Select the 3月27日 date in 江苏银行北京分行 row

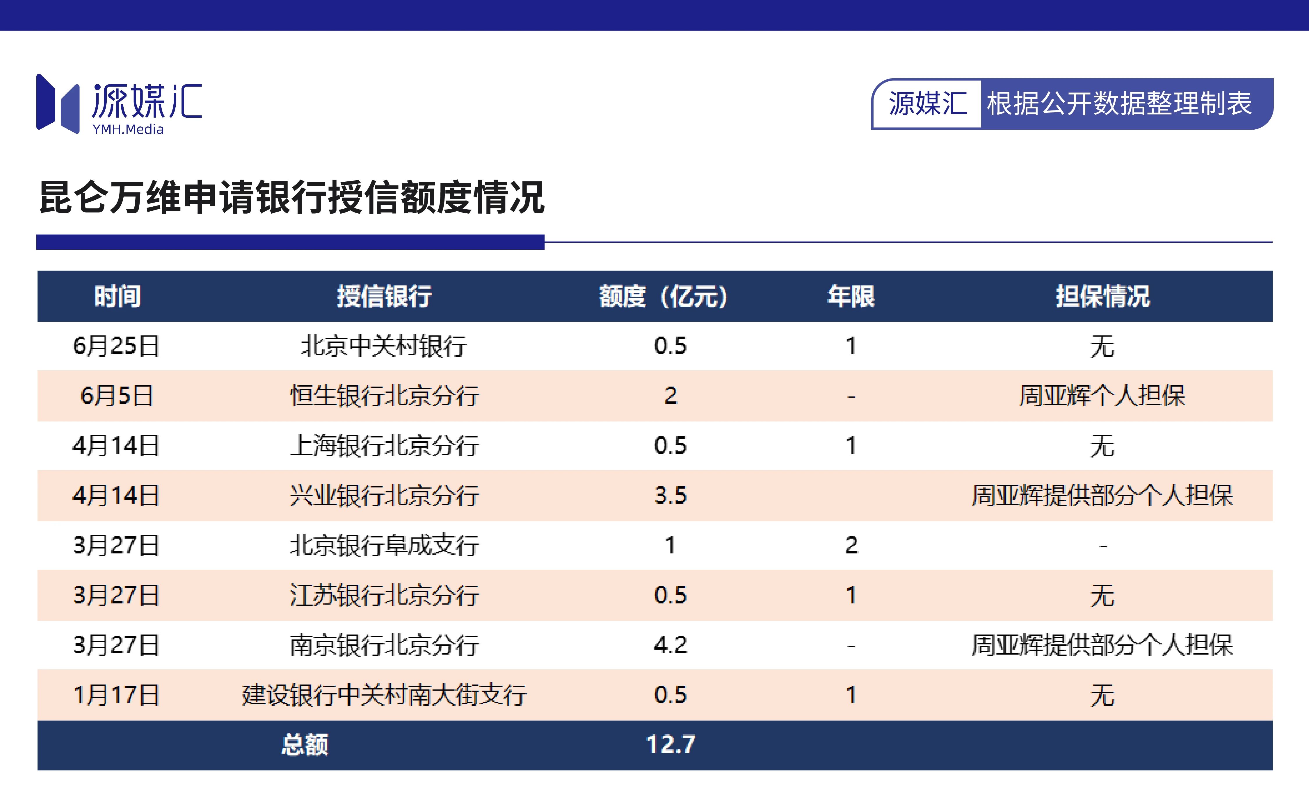coord(116,596)
